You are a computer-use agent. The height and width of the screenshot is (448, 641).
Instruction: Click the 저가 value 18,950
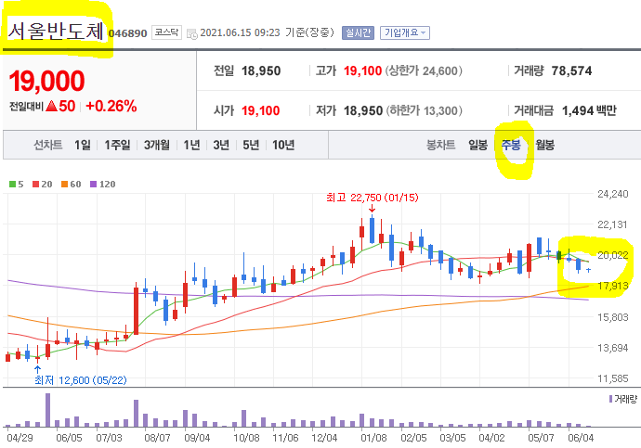(x=363, y=110)
